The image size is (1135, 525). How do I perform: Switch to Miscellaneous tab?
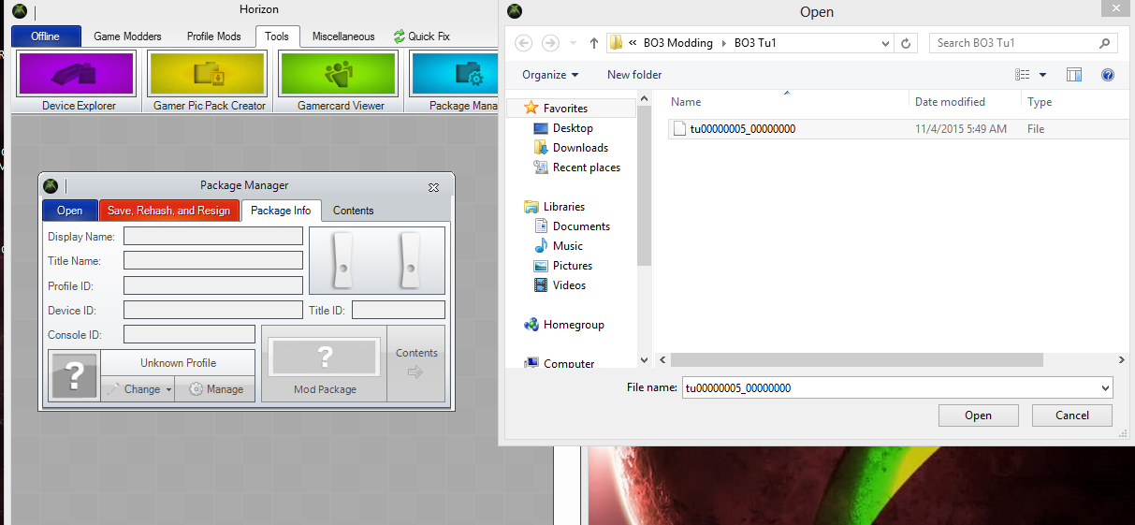[343, 36]
